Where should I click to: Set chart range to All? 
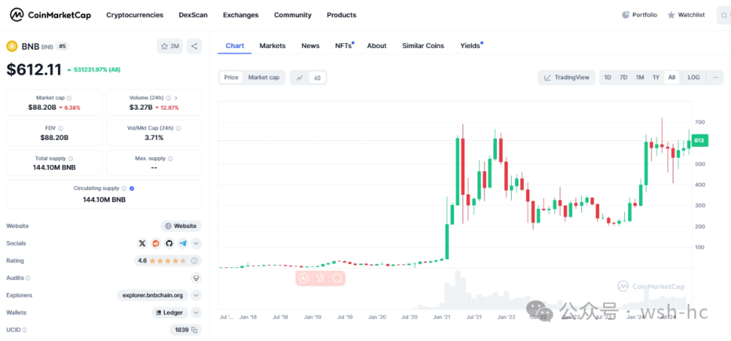tap(671, 77)
